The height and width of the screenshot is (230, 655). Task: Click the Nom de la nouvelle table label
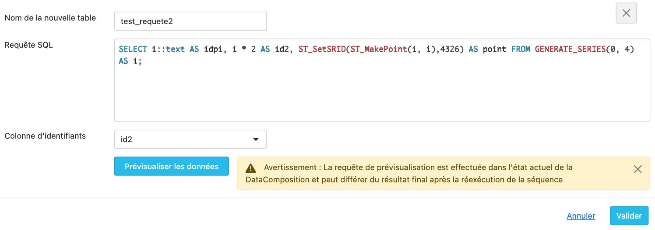(50, 18)
